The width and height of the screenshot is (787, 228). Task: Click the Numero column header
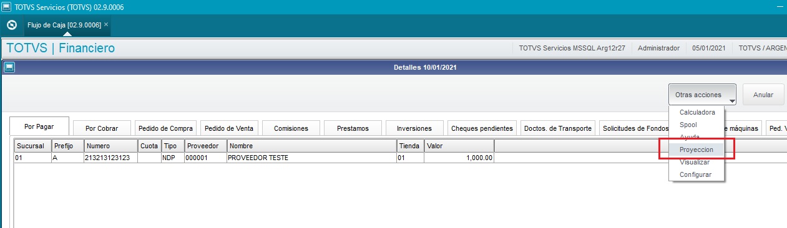click(x=110, y=146)
